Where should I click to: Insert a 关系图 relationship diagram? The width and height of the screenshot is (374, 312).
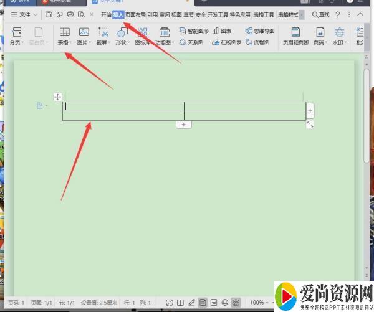point(191,42)
